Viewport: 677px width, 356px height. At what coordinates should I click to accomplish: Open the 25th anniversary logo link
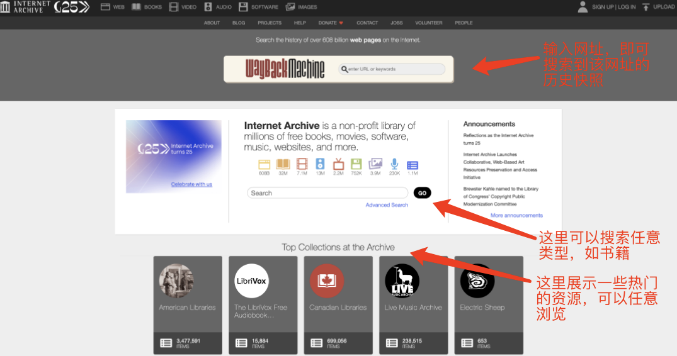(72, 6)
